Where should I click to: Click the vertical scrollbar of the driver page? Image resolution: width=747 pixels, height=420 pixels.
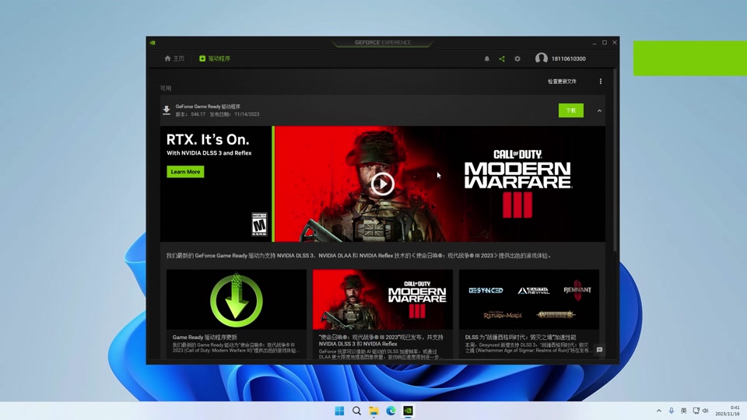coord(615,160)
